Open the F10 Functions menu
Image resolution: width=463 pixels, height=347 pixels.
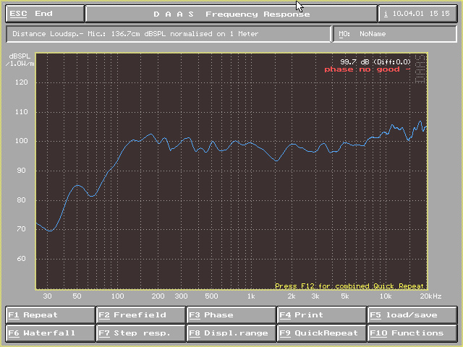pyautogui.click(x=412, y=333)
